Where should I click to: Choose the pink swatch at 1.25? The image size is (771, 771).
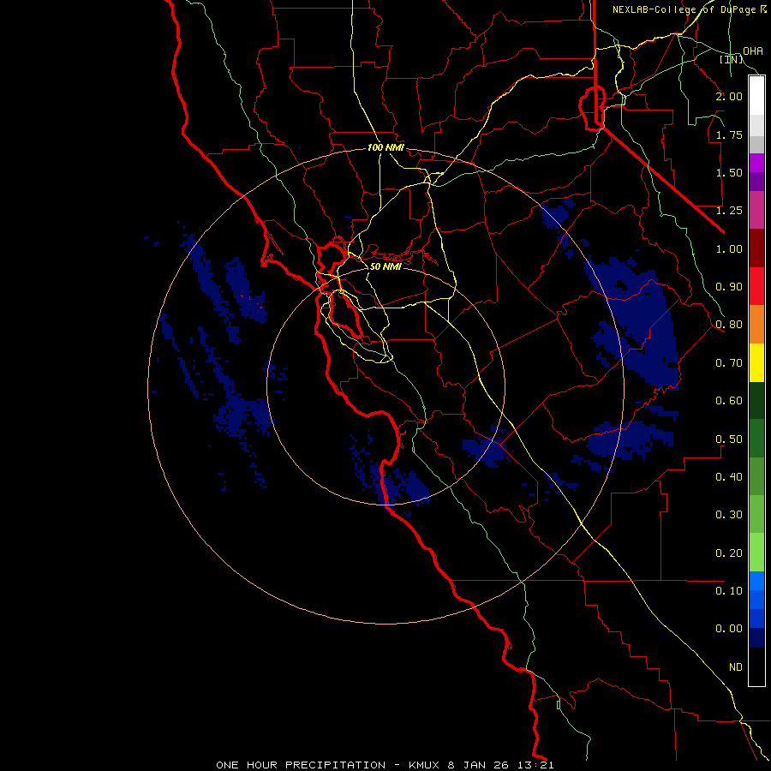coord(756,210)
